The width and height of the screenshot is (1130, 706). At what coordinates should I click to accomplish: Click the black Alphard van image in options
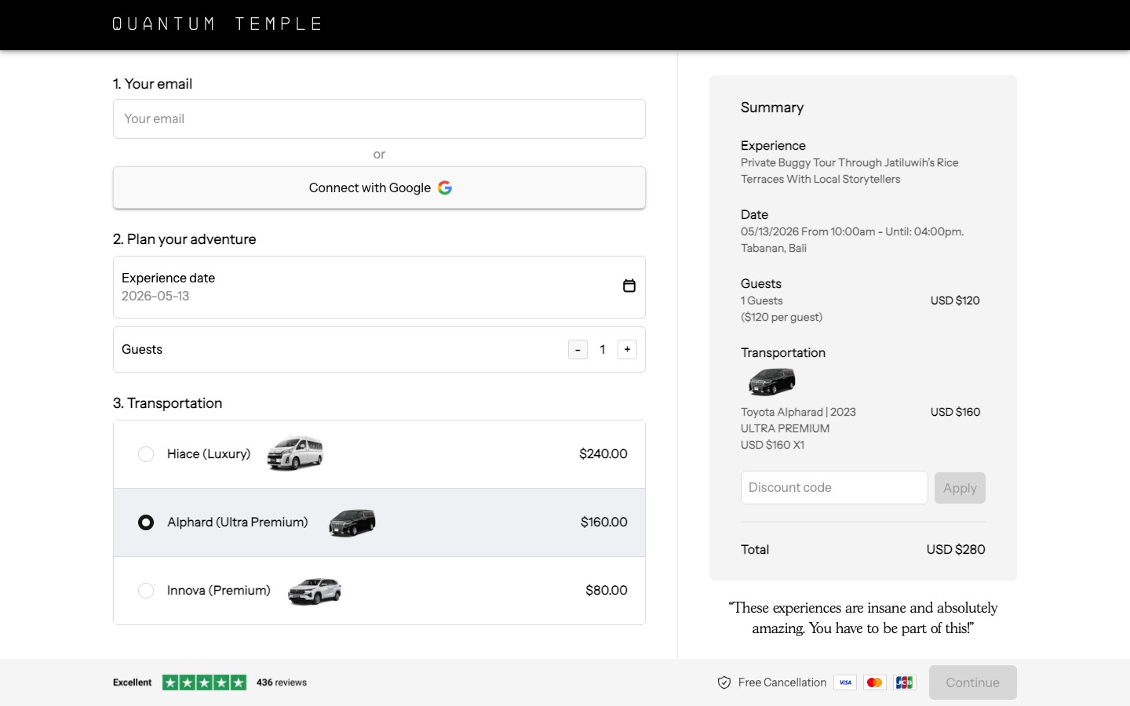pos(352,522)
